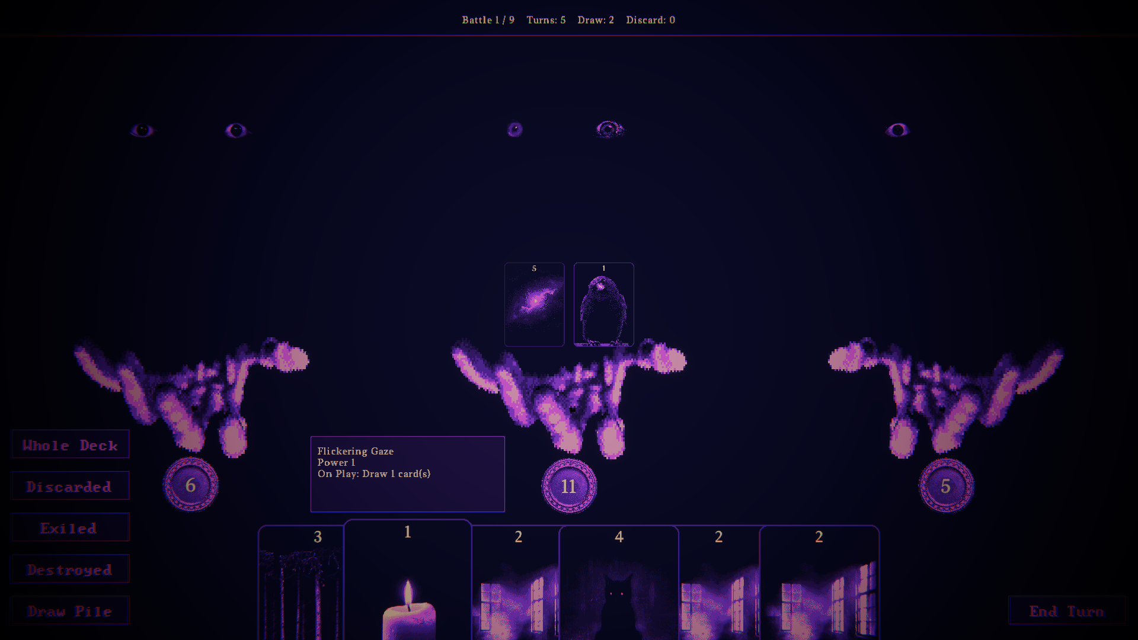
Task: Select the played raven card with power 1
Action: coord(603,304)
